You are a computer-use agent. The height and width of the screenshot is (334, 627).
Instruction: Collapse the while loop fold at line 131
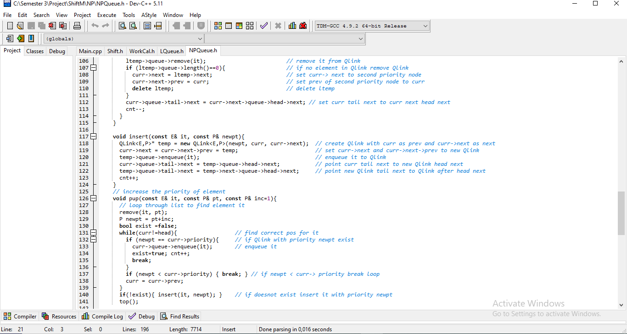[94, 233]
